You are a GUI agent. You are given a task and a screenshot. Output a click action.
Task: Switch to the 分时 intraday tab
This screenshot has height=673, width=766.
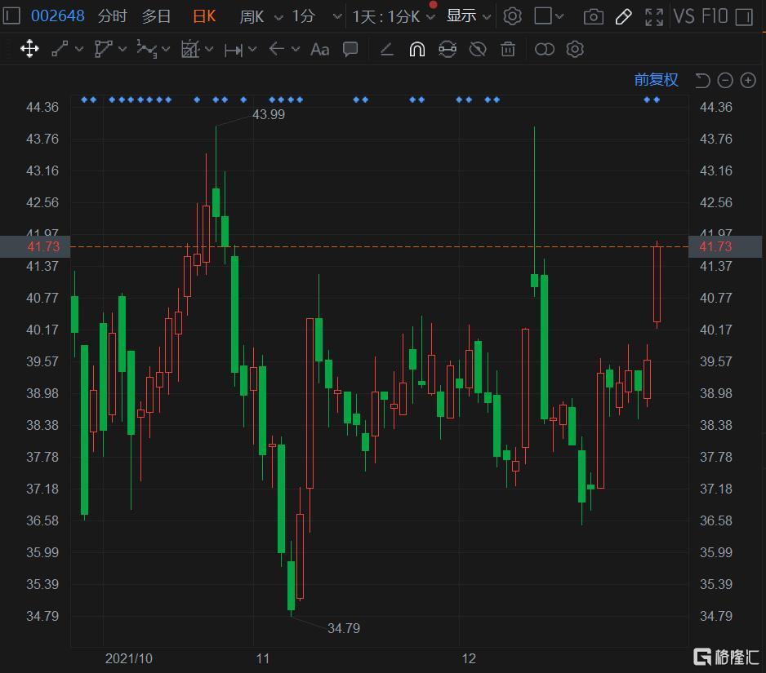(113, 16)
